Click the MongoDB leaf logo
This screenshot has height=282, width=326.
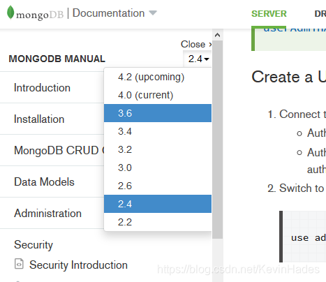(10, 13)
